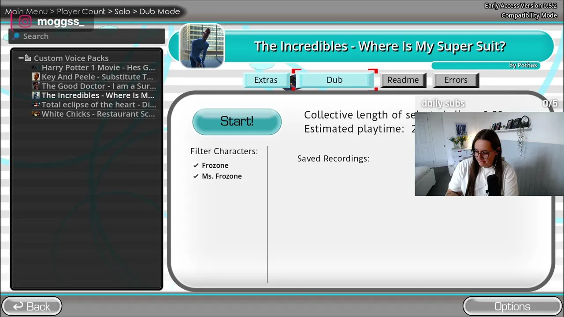Collapse the Custom Voice Packs tree
The width and height of the screenshot is (564, 317).
[21, 58]
